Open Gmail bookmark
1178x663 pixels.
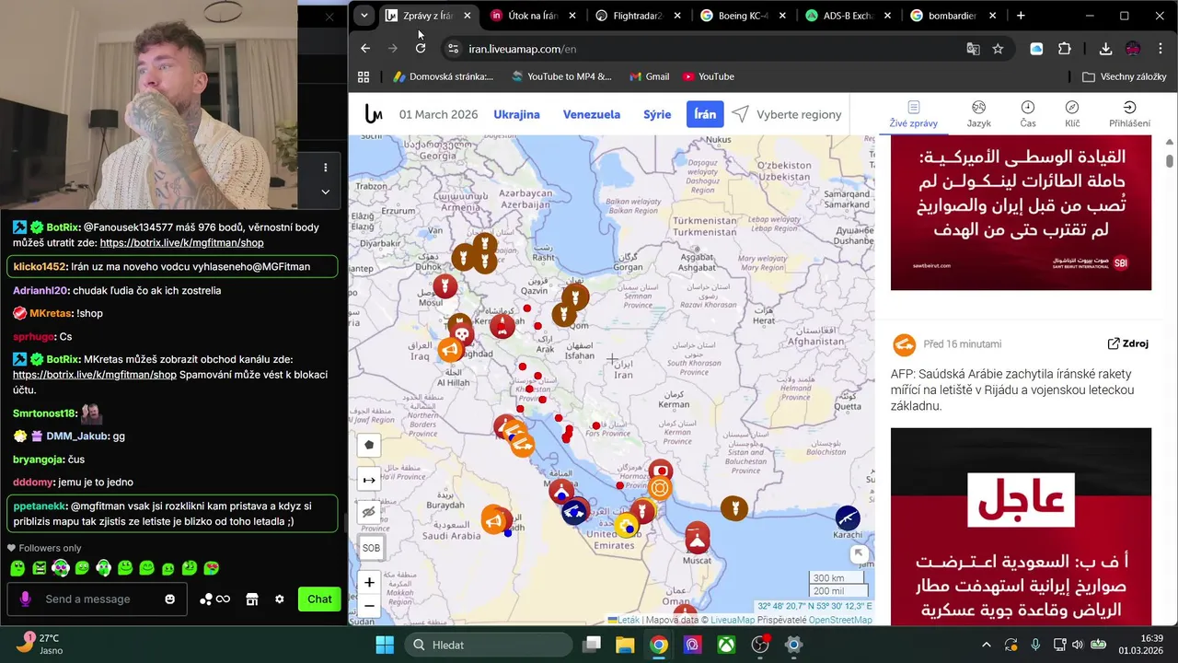[649, 76]
